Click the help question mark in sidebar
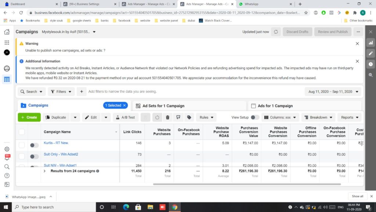The image size is (376, 212). click(x=7, y=176)
